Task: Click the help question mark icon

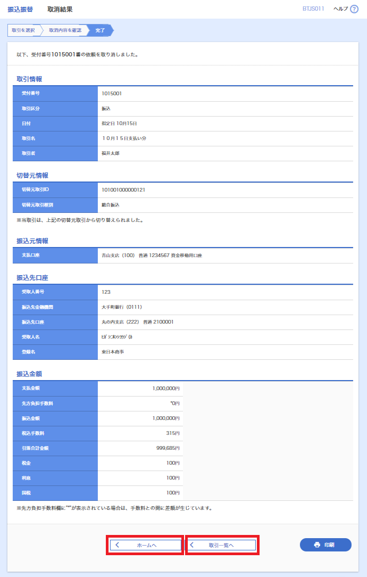Action: (x=354, y=9)
